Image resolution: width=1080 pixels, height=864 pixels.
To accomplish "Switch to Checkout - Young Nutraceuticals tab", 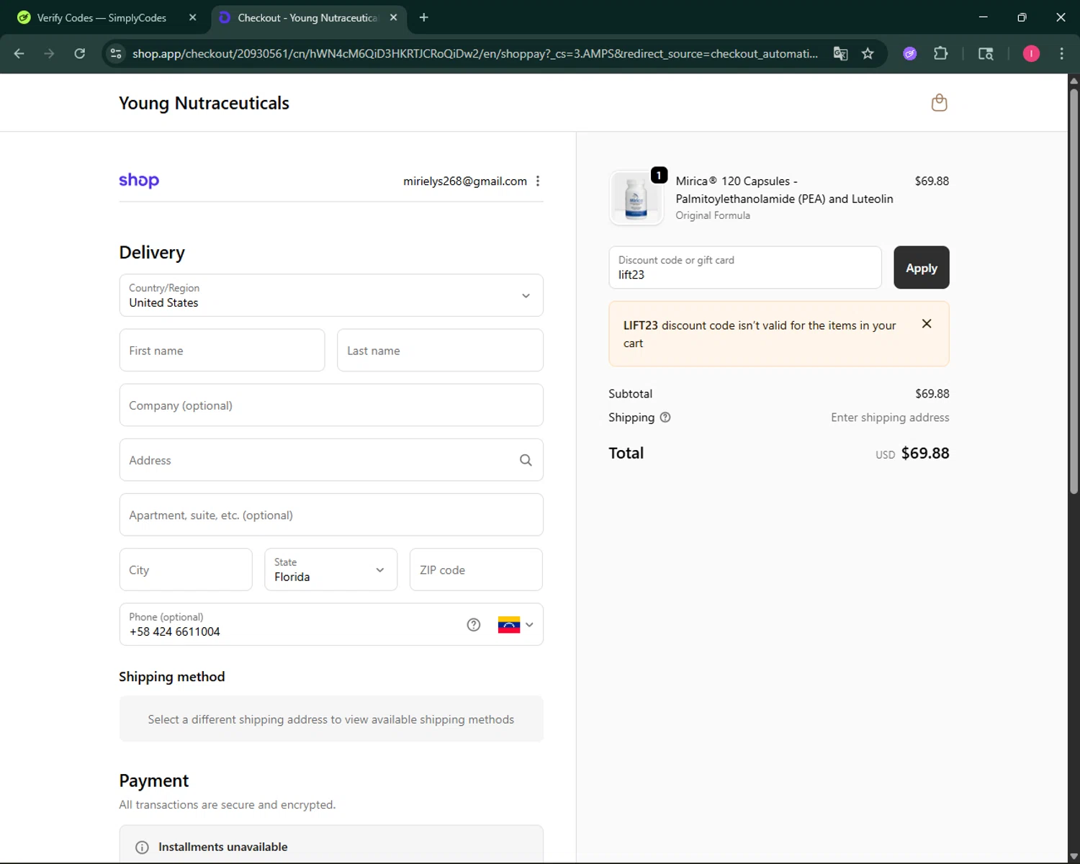I will pyautogui.click(x=308, y=18).
